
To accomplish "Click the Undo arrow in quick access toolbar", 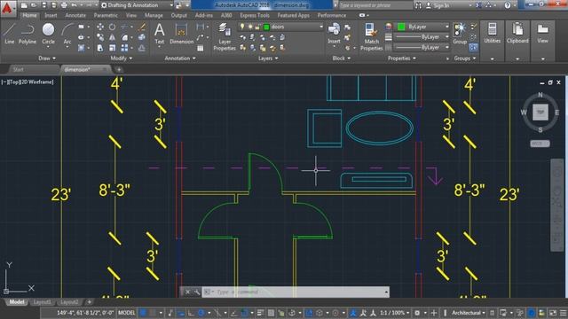I will (75, 5).
